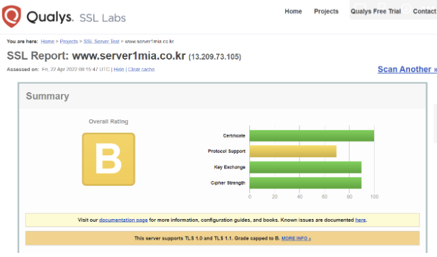This screenshot has height=257, width=437.
Task: Click the Qualys shield logo icon
Action: pos(12,16)
